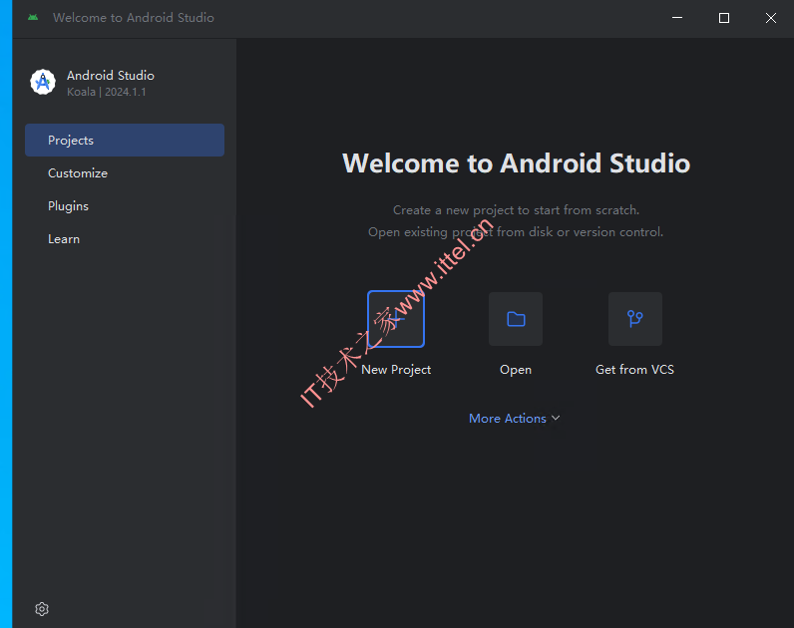Maximize the Welcome window
The image size is (794, 628).
coord(724,18)
